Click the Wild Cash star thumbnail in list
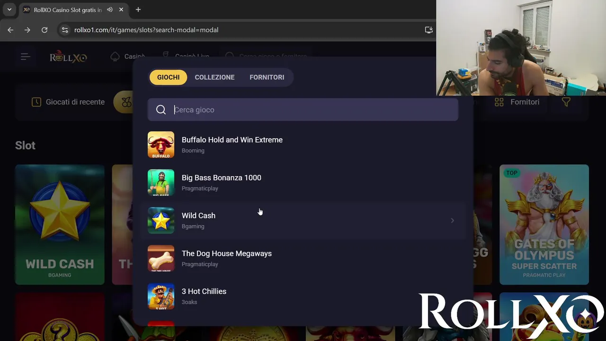The image size is (606, 341). tap(161, 220)
